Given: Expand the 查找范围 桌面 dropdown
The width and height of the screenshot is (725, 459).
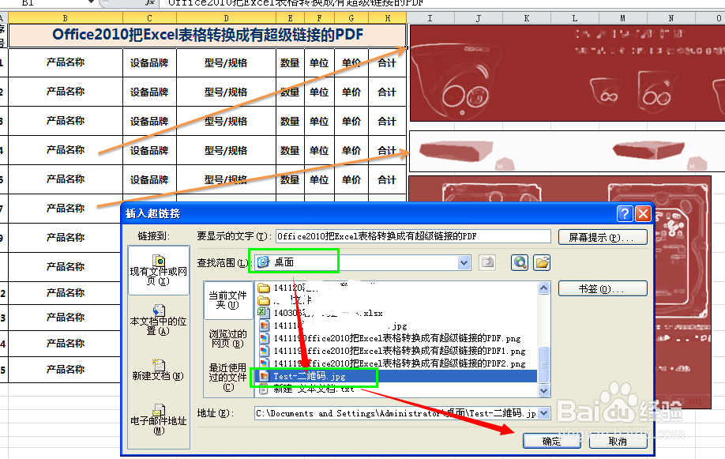Looking at the screenshot, I should [464, 263].
